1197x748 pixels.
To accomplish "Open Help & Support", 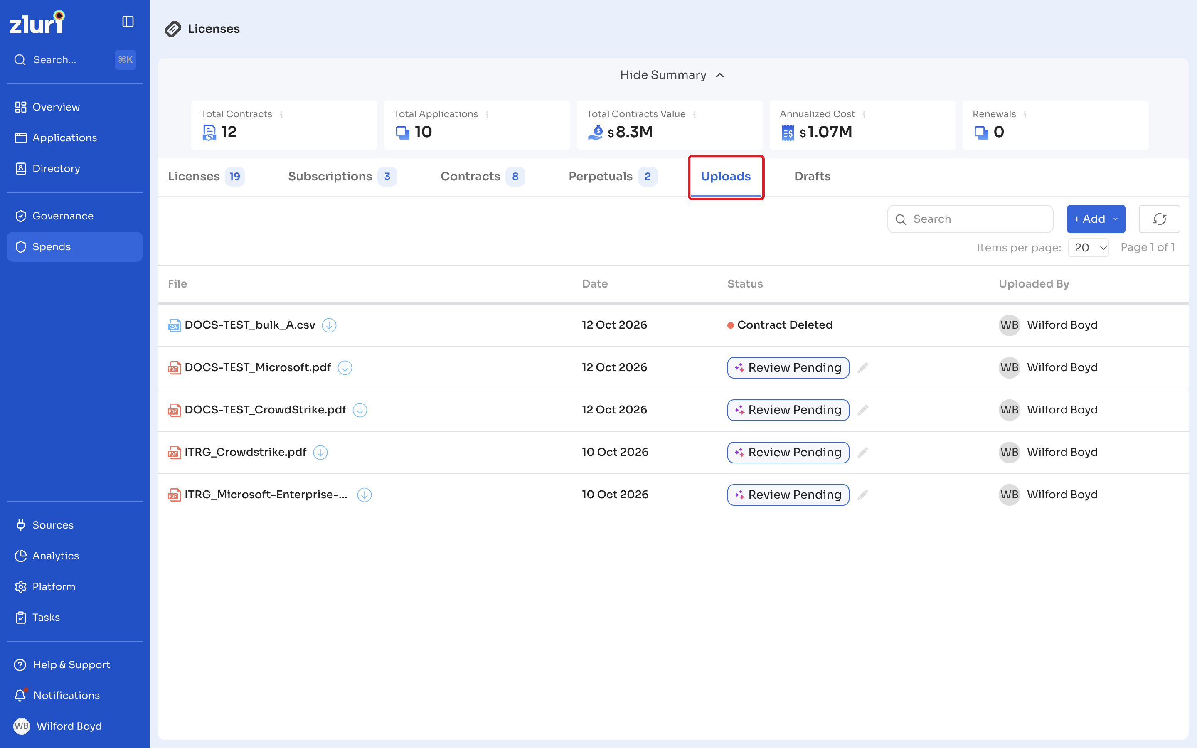I will 75,665.
